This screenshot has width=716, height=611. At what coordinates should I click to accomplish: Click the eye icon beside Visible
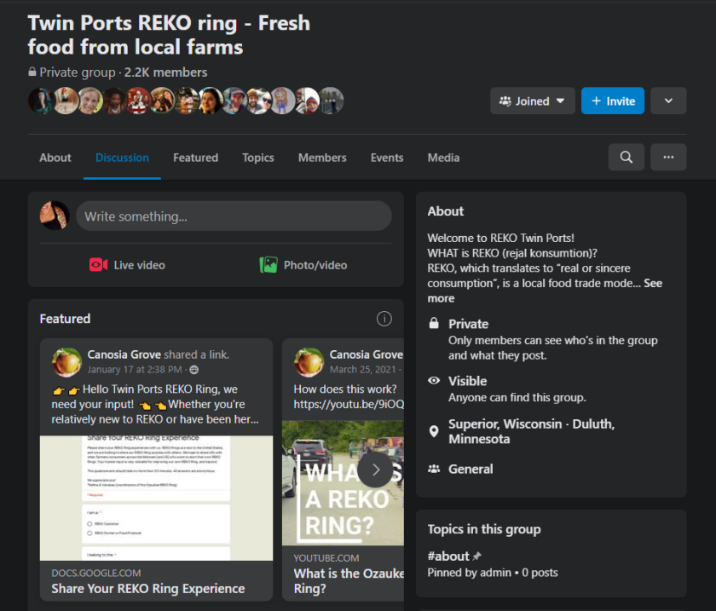coord(434,380)
